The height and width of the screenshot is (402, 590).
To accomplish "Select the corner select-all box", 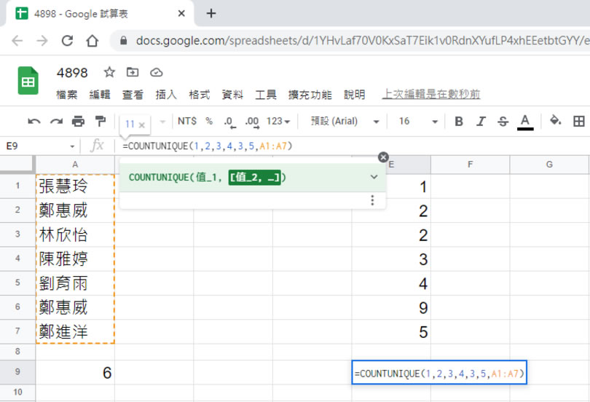I will coord(17,165).
